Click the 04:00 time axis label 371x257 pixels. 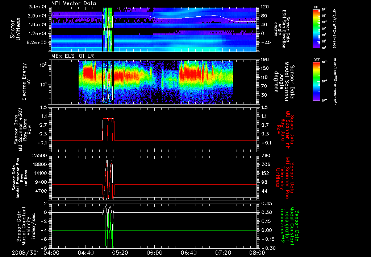point(51,253)
